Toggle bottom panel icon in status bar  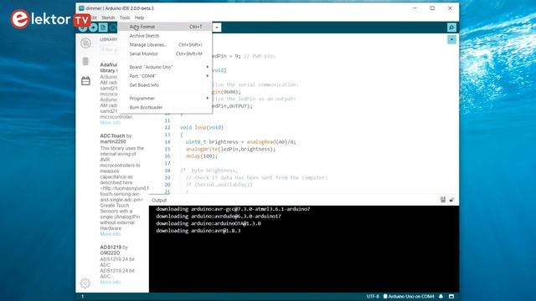451,296
